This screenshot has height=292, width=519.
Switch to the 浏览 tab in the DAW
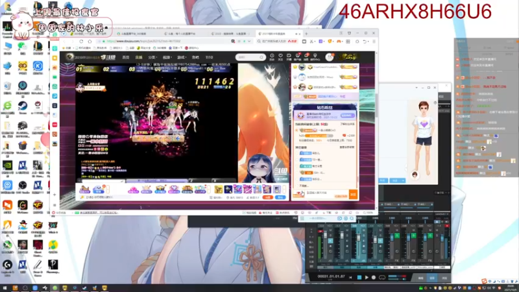(444, 278)
